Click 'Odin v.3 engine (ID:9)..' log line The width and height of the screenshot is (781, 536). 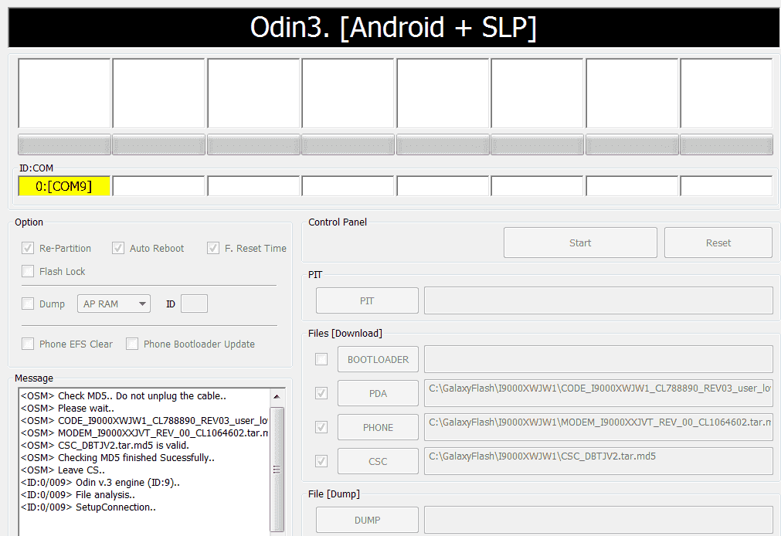coord(100,483)
